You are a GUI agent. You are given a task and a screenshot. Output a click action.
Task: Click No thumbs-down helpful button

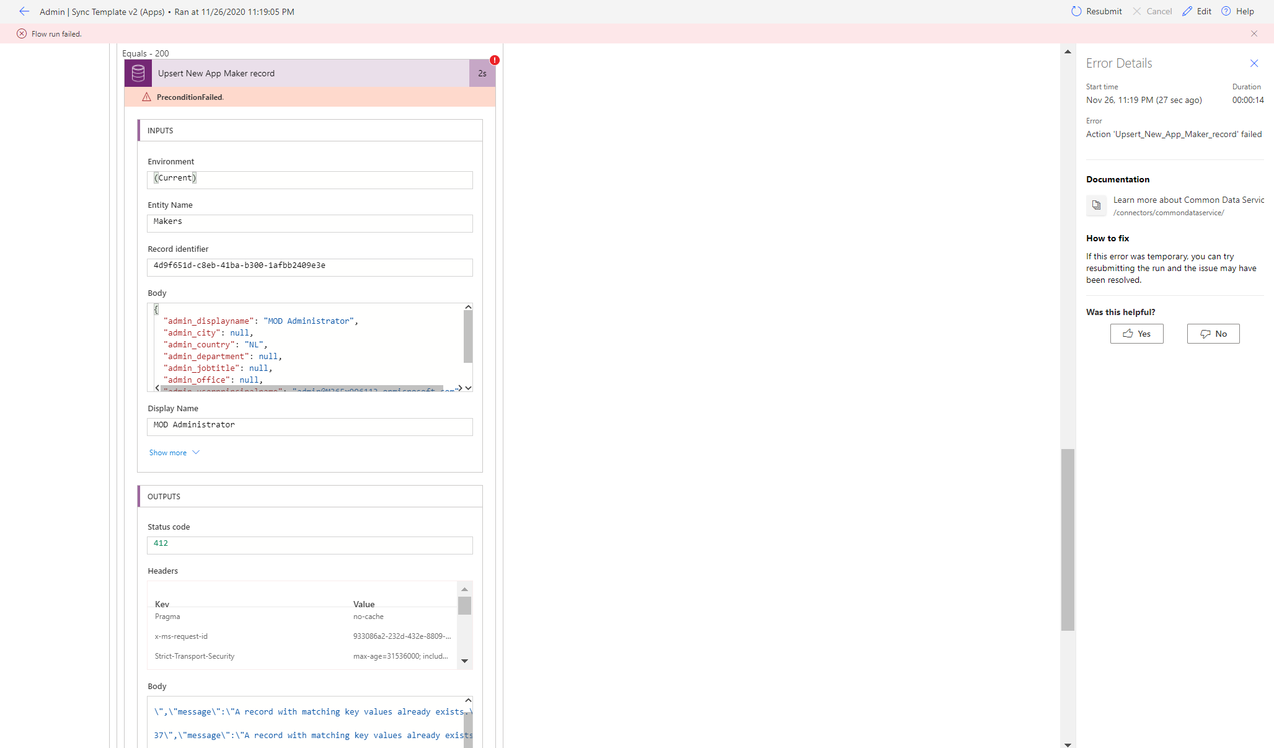1213,334
